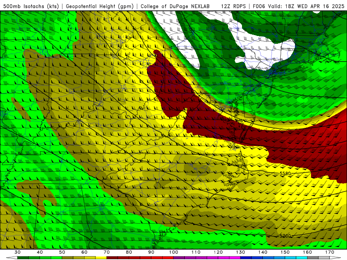Click the 50 value on the color scale
This screenshot has width=347, height=260.
coord(62,252)
